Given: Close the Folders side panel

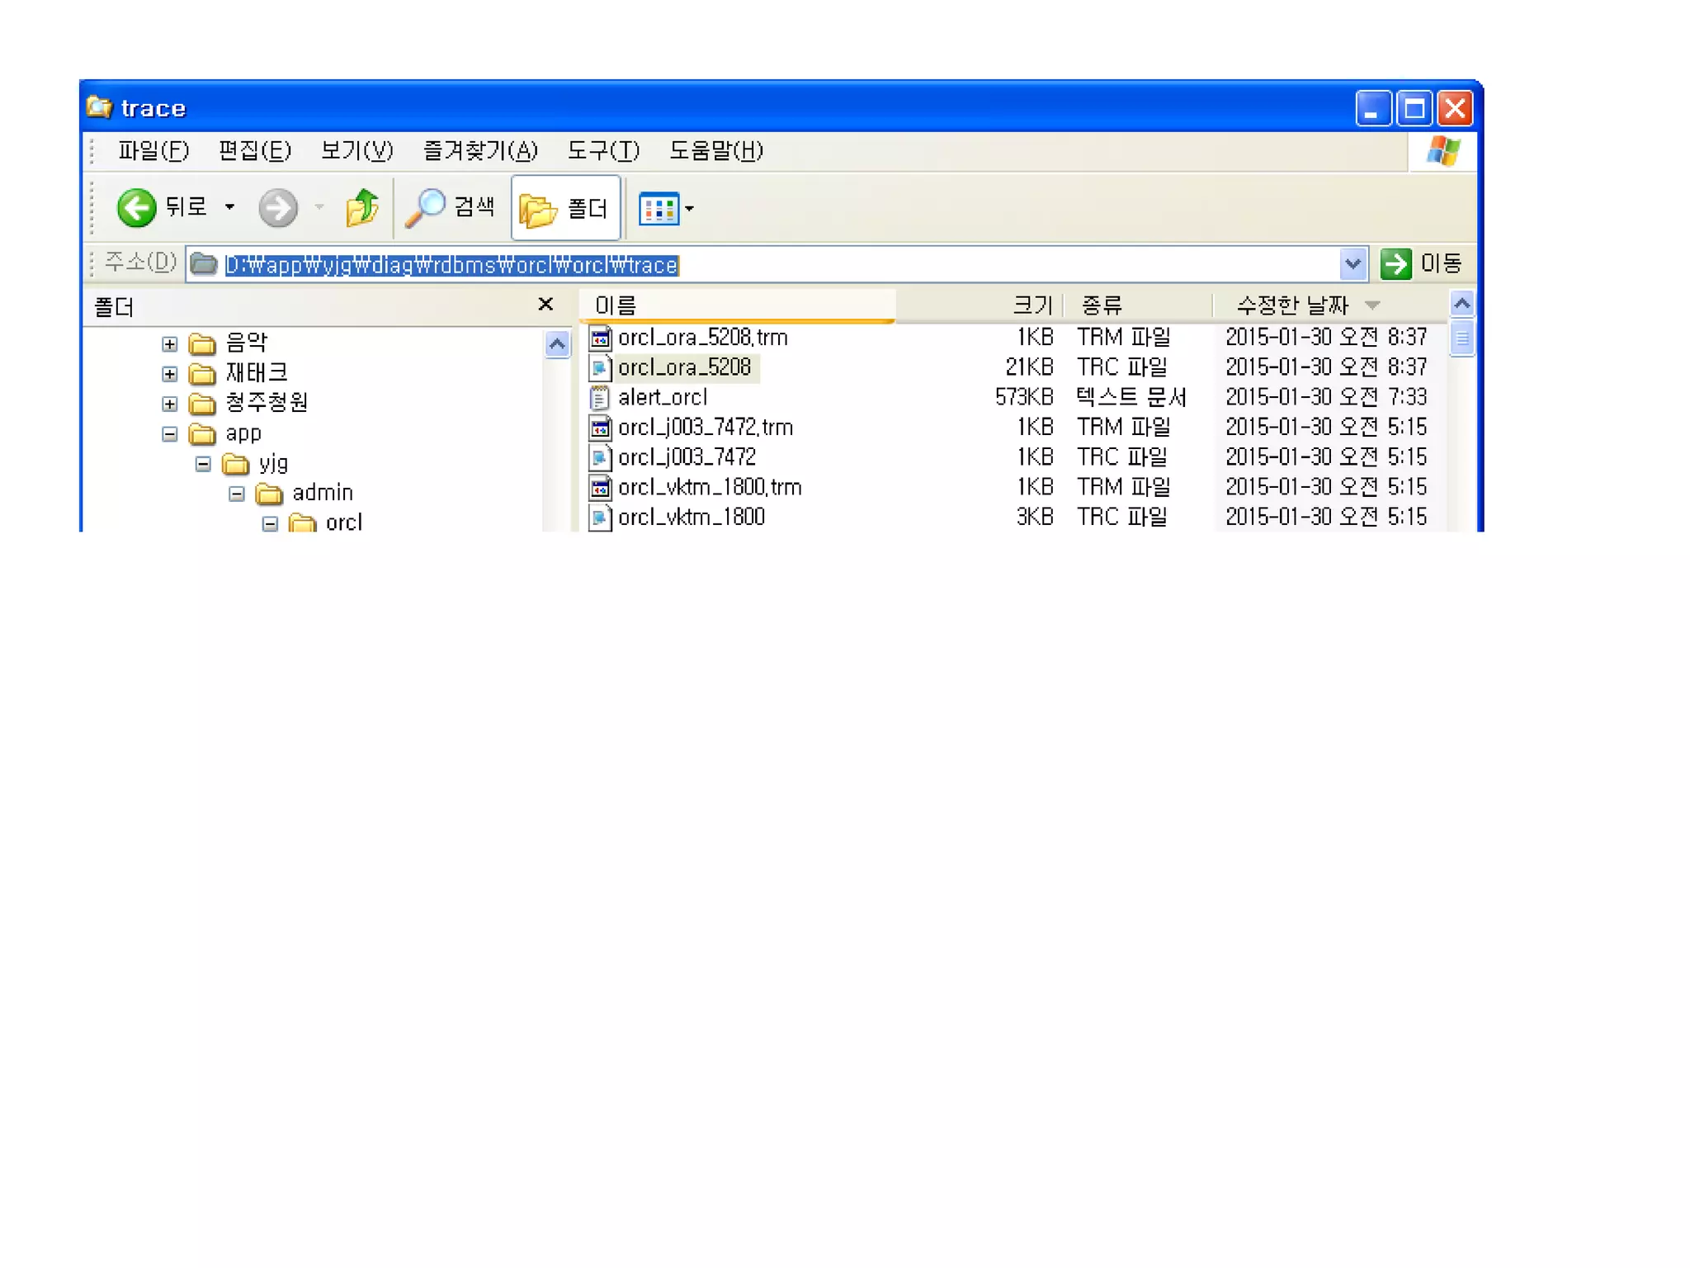Looking at the screenshot, I should click(x=545, y=305).
